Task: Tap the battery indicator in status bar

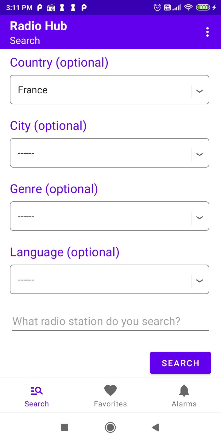Action: (x=203, y=8)
